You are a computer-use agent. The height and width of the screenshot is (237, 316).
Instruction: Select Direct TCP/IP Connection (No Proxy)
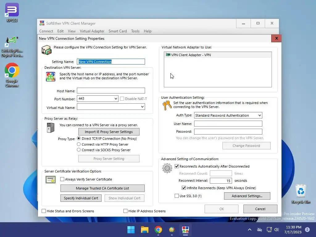pos(79,139)
